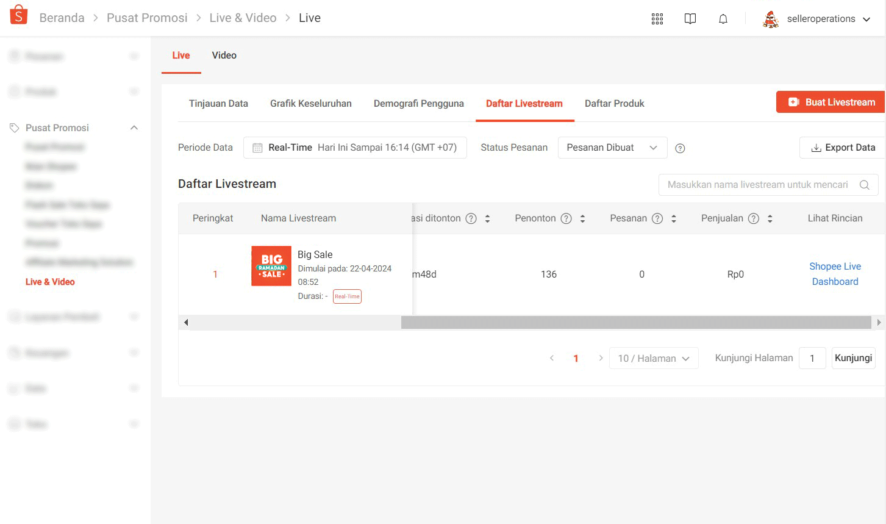Sort by the 'ditonton' column

click(x=487, y=218)
